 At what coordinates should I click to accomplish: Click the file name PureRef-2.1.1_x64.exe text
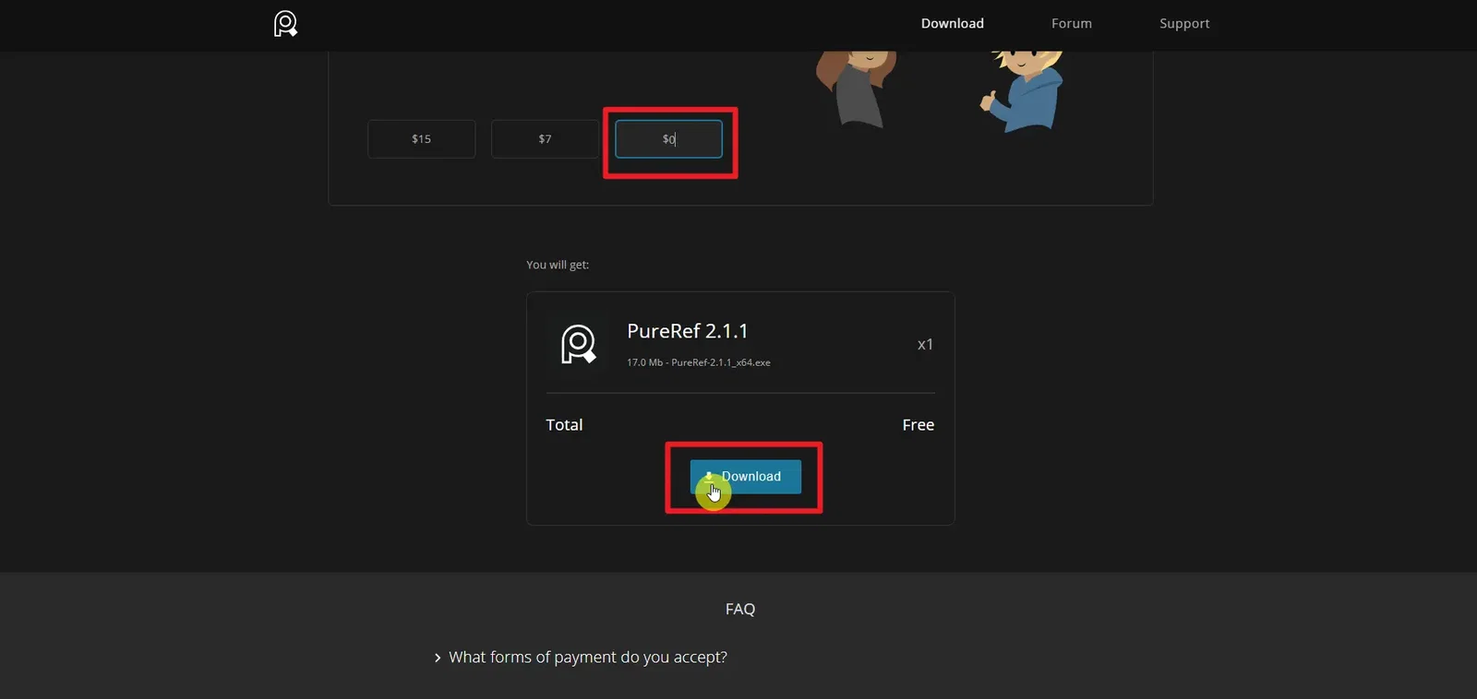pyautogui.click(x=721, y=362)
